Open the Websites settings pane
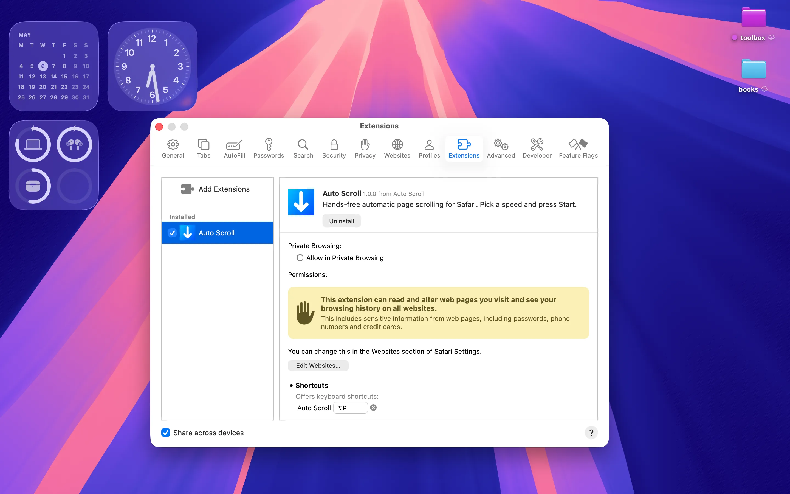The image size is (790, 494). click(x=397, y=148)
